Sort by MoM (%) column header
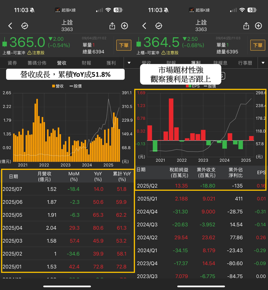The width and height of the screenshot is (268, 290). pos(74,176)
